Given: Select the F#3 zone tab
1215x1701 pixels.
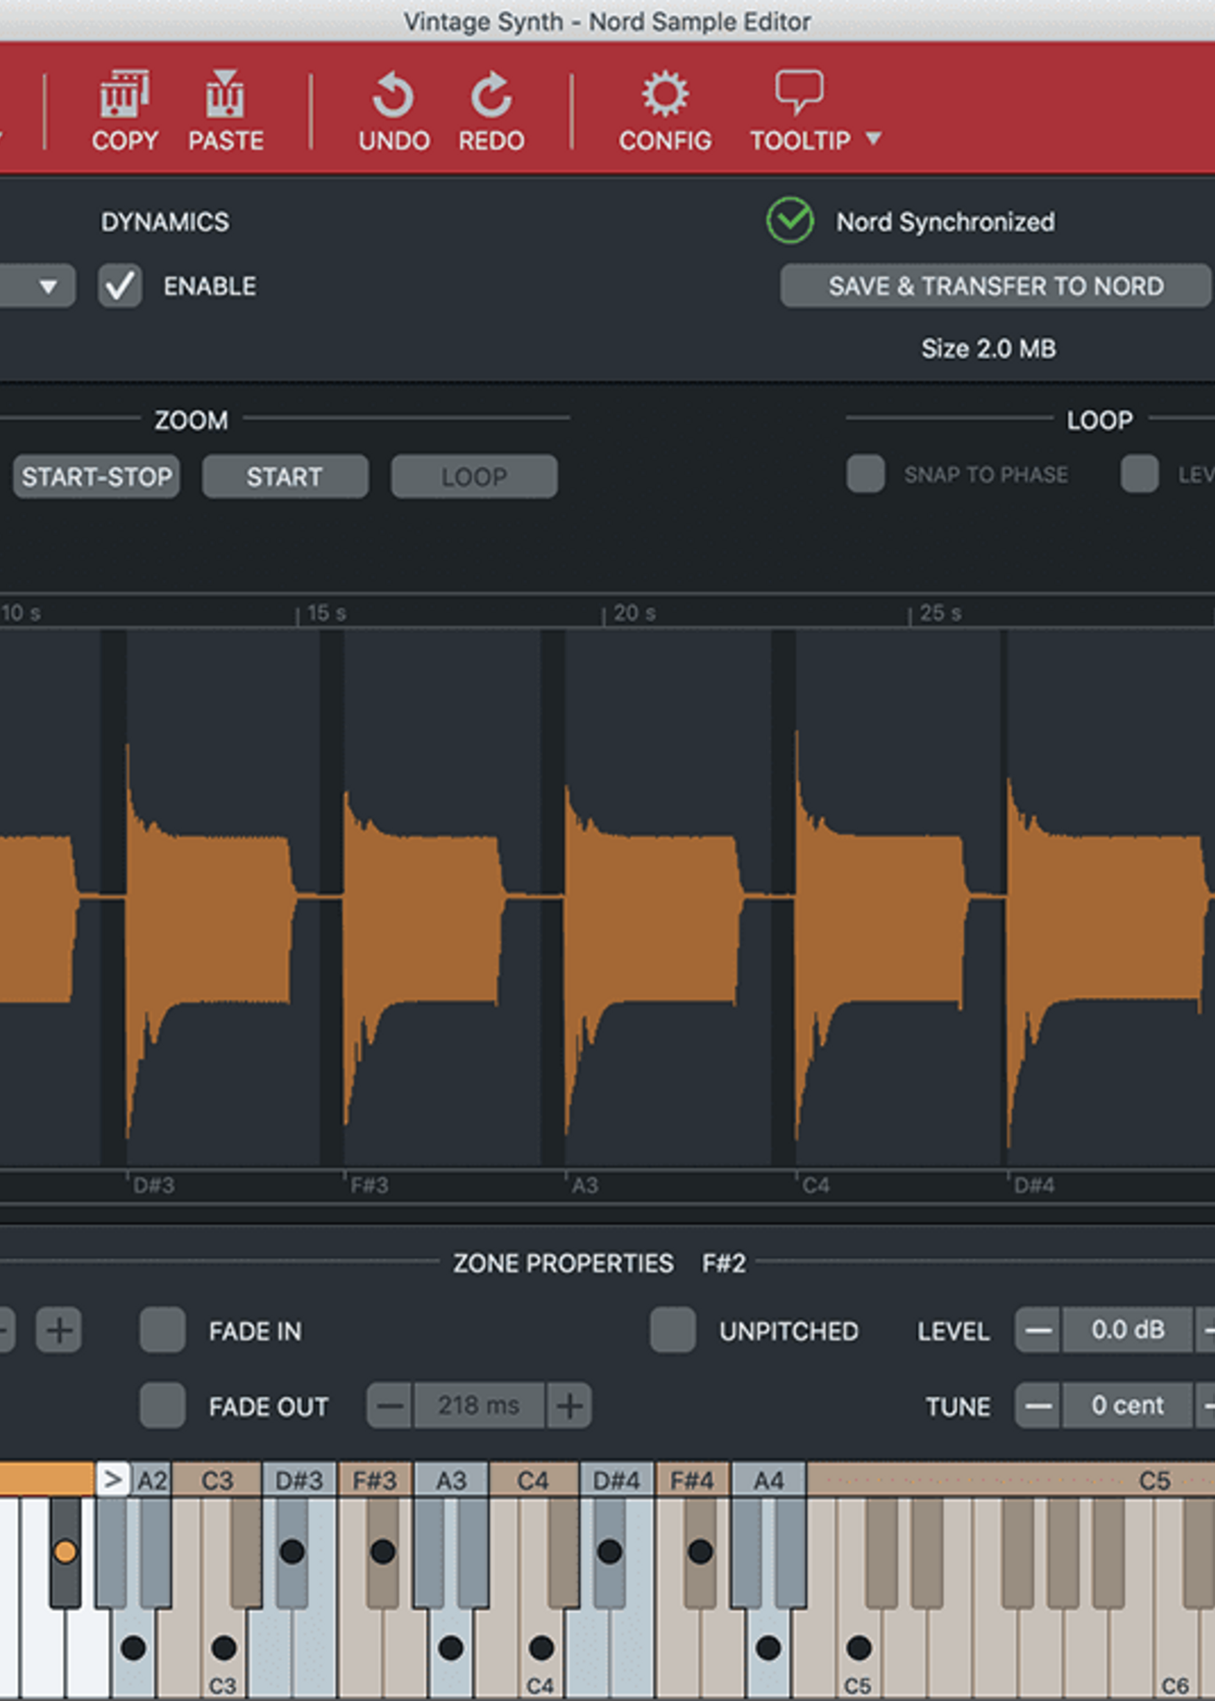Looking at the screenshot, I should [x=375, y=1480].
